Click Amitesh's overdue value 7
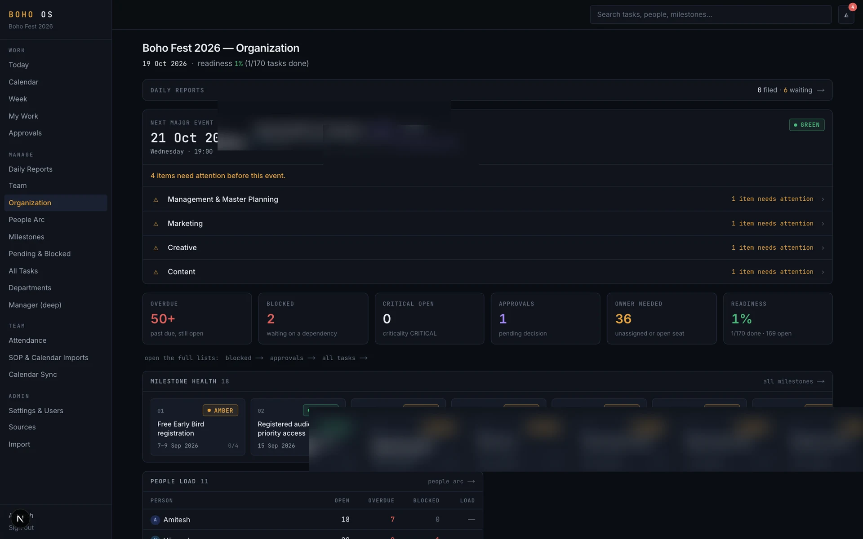Viewport: 863px width, 539px height. [392, 520]
